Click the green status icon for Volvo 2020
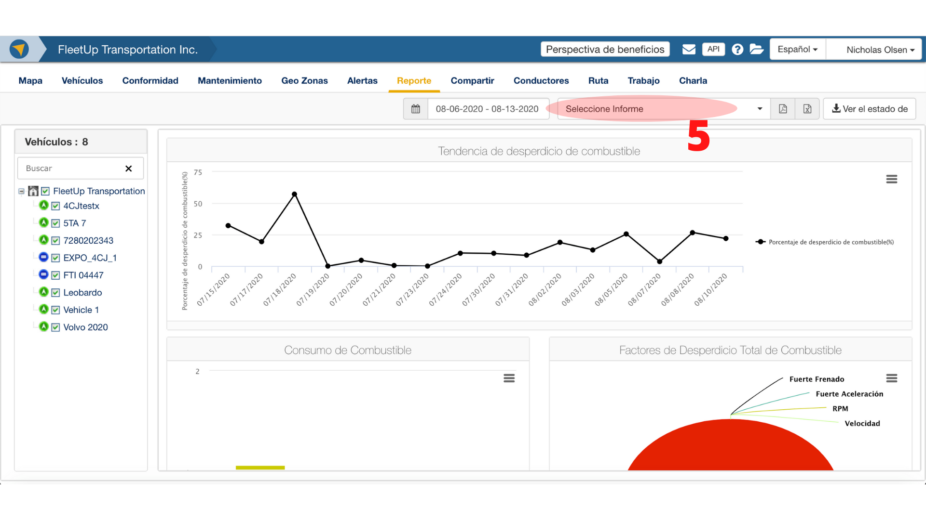Image resolution: width=926 pixels, height=520 pixels. [44, 326]
